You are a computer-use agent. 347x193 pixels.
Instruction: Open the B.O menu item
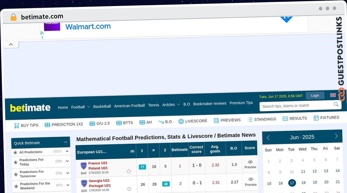pyautogui.click(x=187, y=104)
